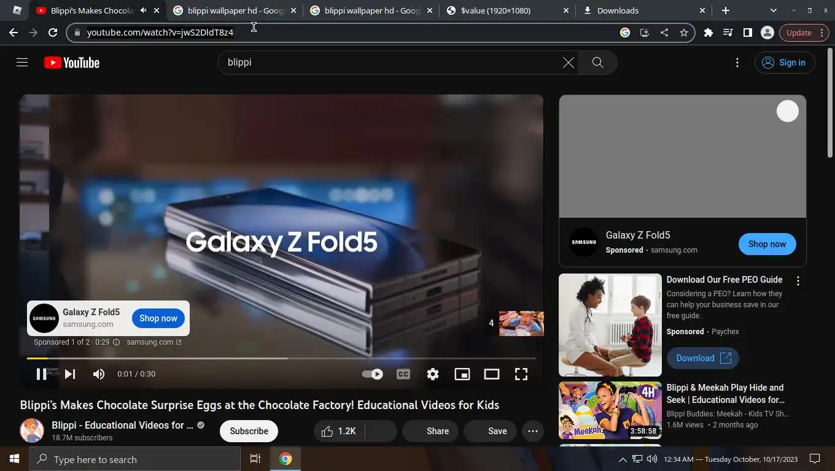This screenshot has height=471, width=835.
Task: Reload the page
Action: click(53, 33)
